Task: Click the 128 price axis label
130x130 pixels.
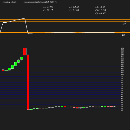Action: (x=122, y=65)
